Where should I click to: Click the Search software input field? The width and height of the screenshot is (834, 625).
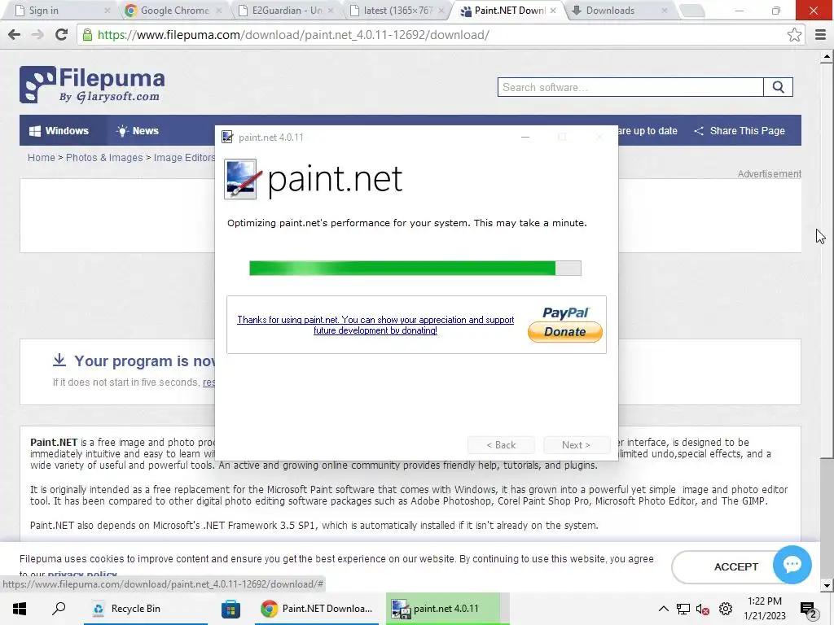tap(630, 87)
